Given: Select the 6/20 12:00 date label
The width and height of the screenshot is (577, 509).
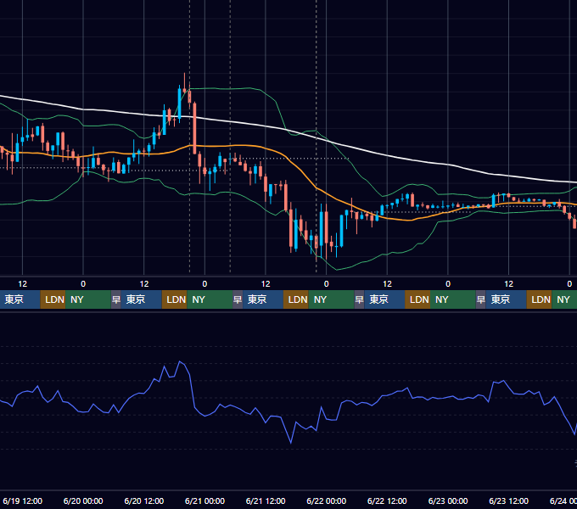Looking at the screenshot, I should point(144,501).
